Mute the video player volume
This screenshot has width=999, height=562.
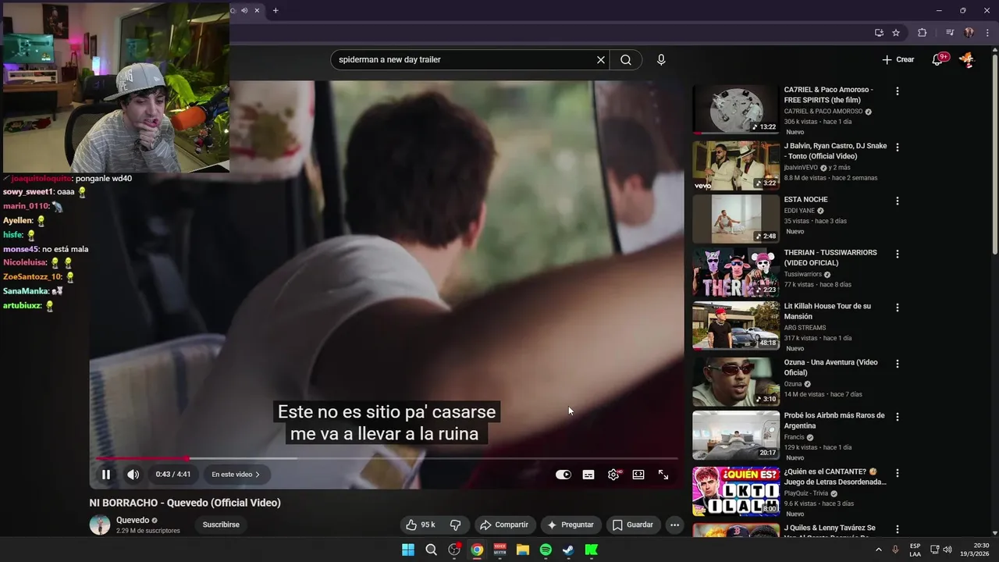pyautogui.click(x=133, y=475)
